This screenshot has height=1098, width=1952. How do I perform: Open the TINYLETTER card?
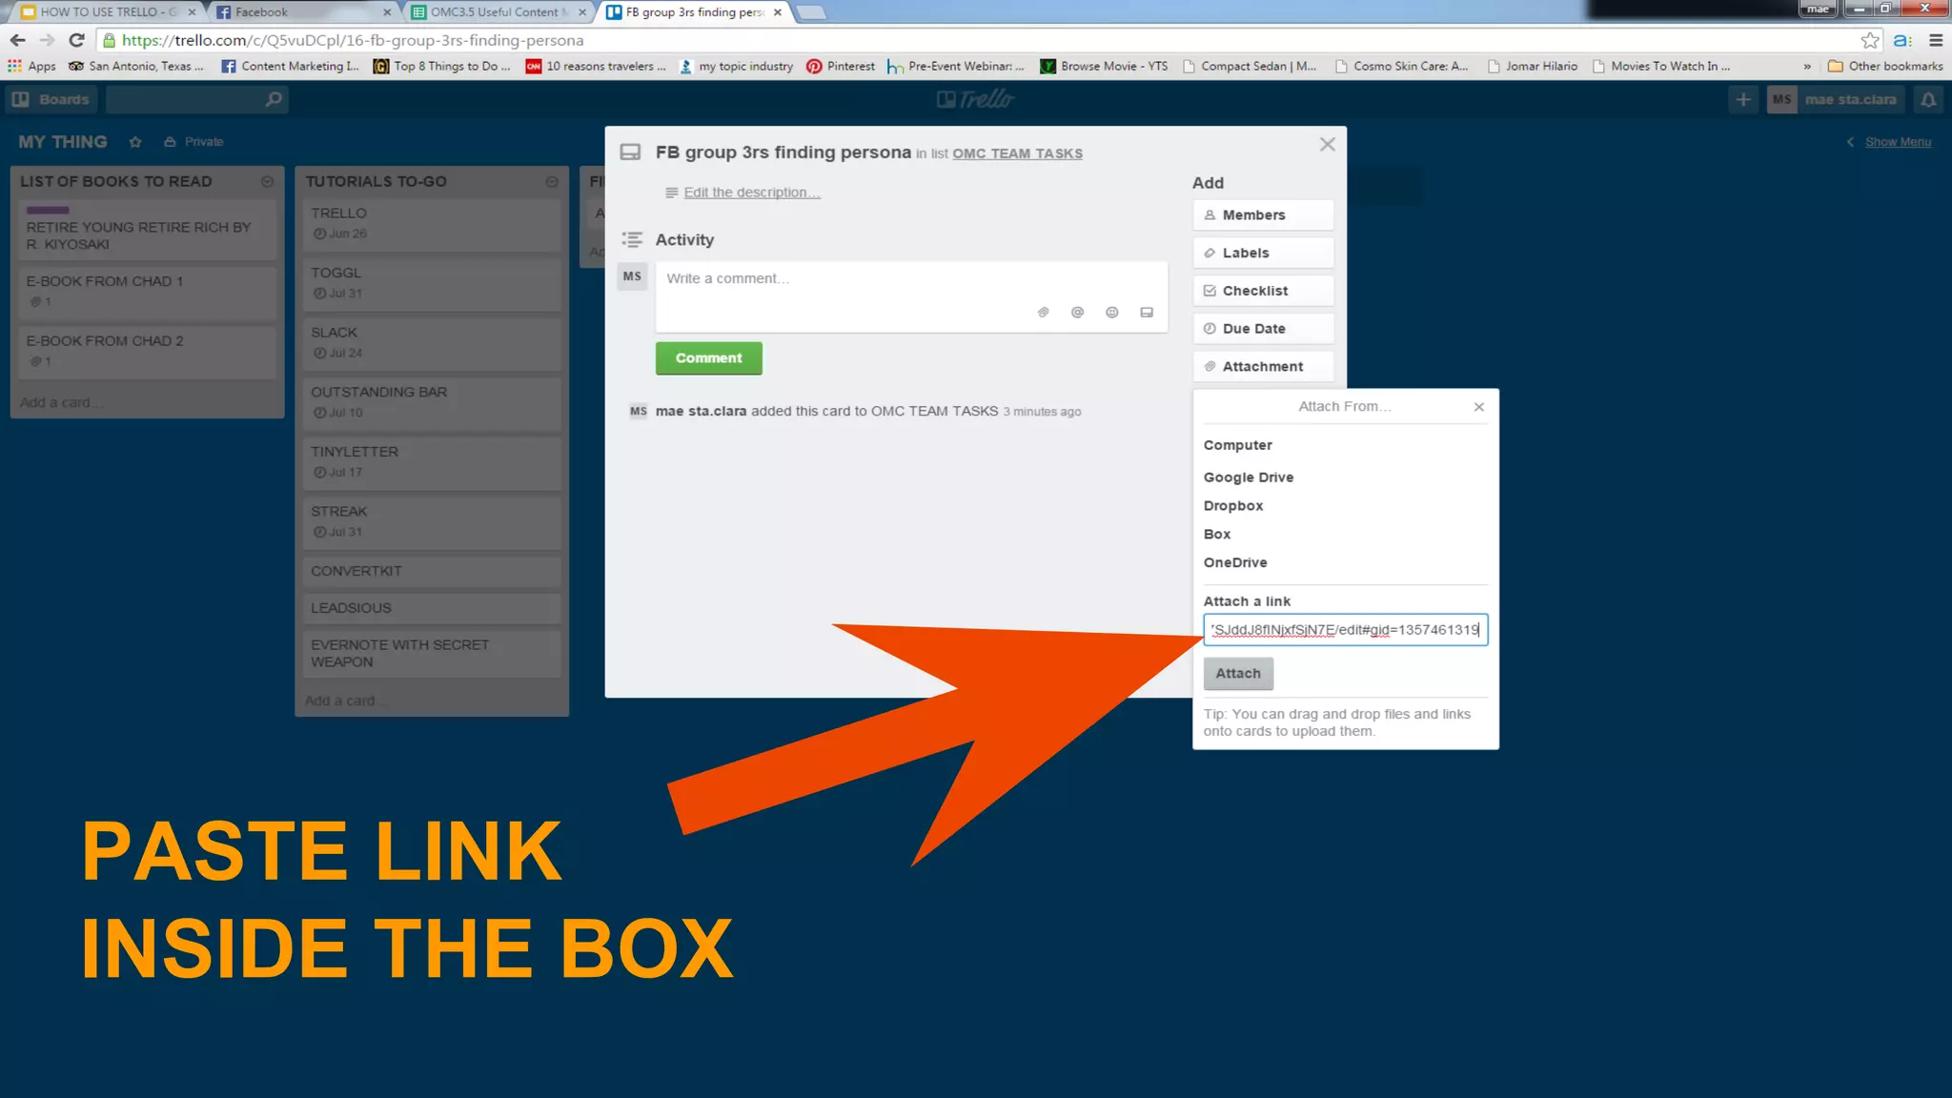pos(432,462)
